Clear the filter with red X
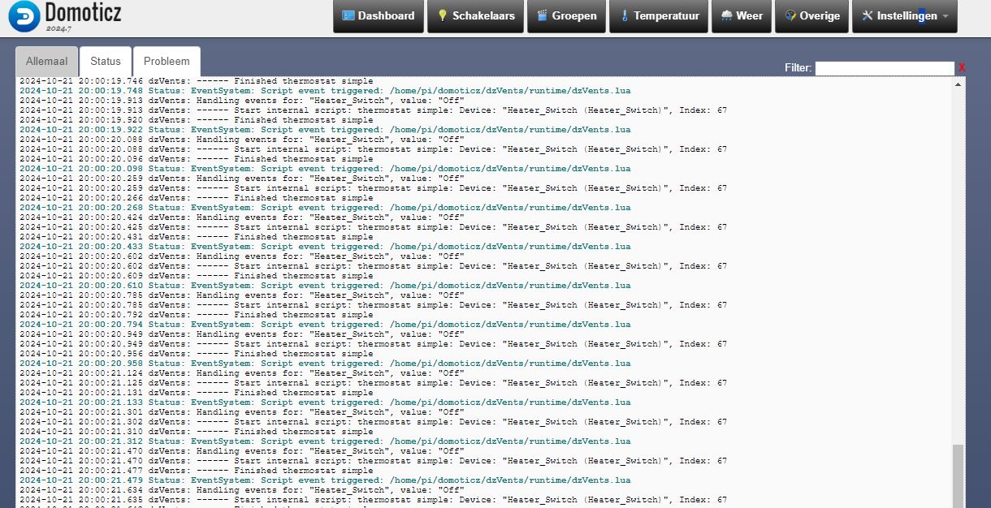The width and height of the screenshot is (991, 508). (962, 68)
